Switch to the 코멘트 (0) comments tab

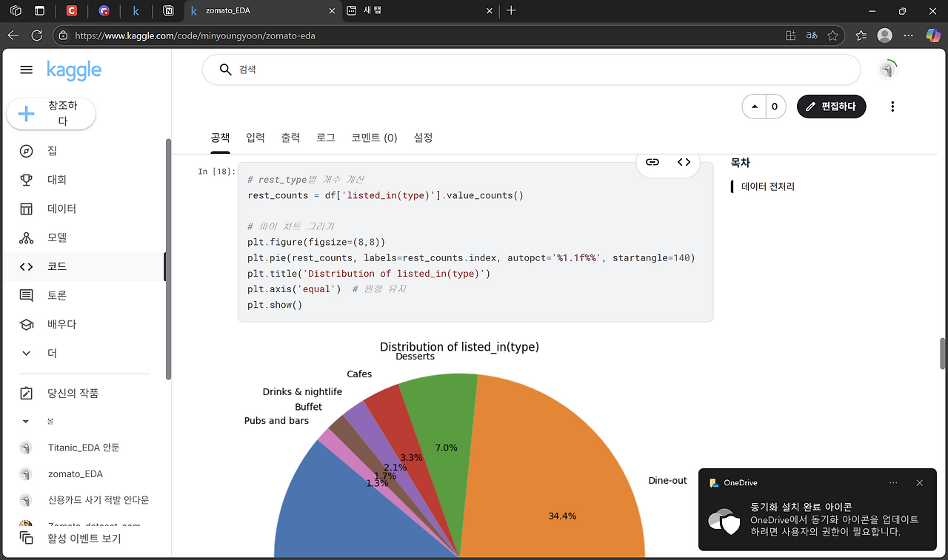pos(374,138)
